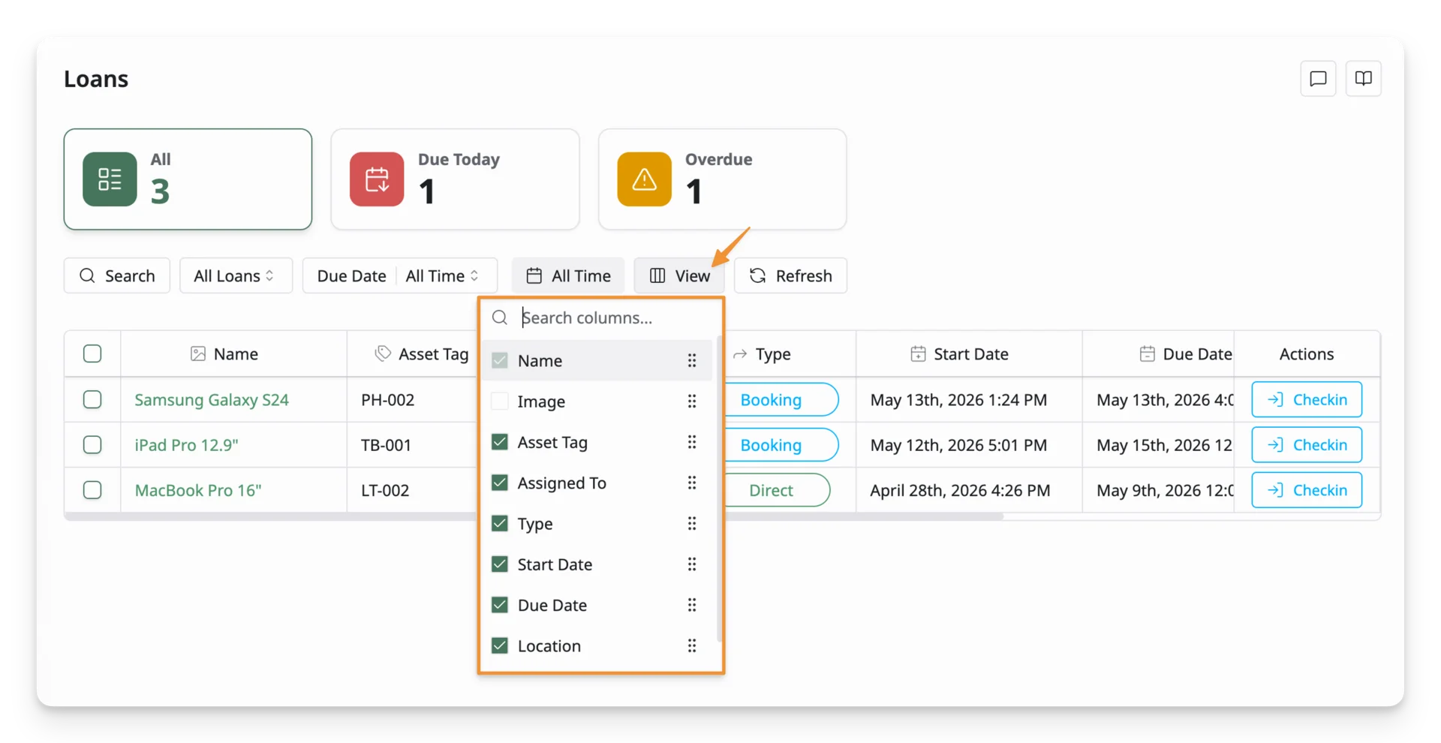Screen dimensions: 1441x743
Task: Open the All Time calendar range picker
Action: pos(568,275)
